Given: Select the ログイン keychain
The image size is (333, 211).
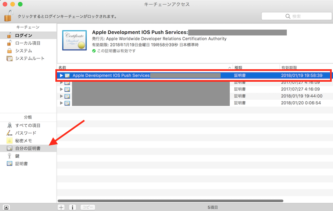Looking at the screenshot, I should 28,35.
